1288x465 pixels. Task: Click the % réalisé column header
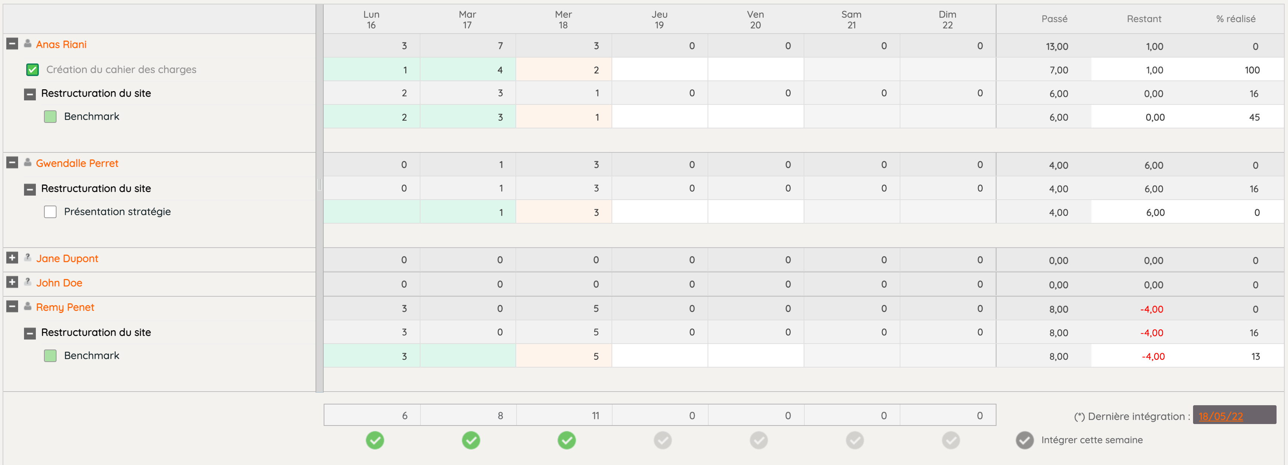coord(1235,19)
